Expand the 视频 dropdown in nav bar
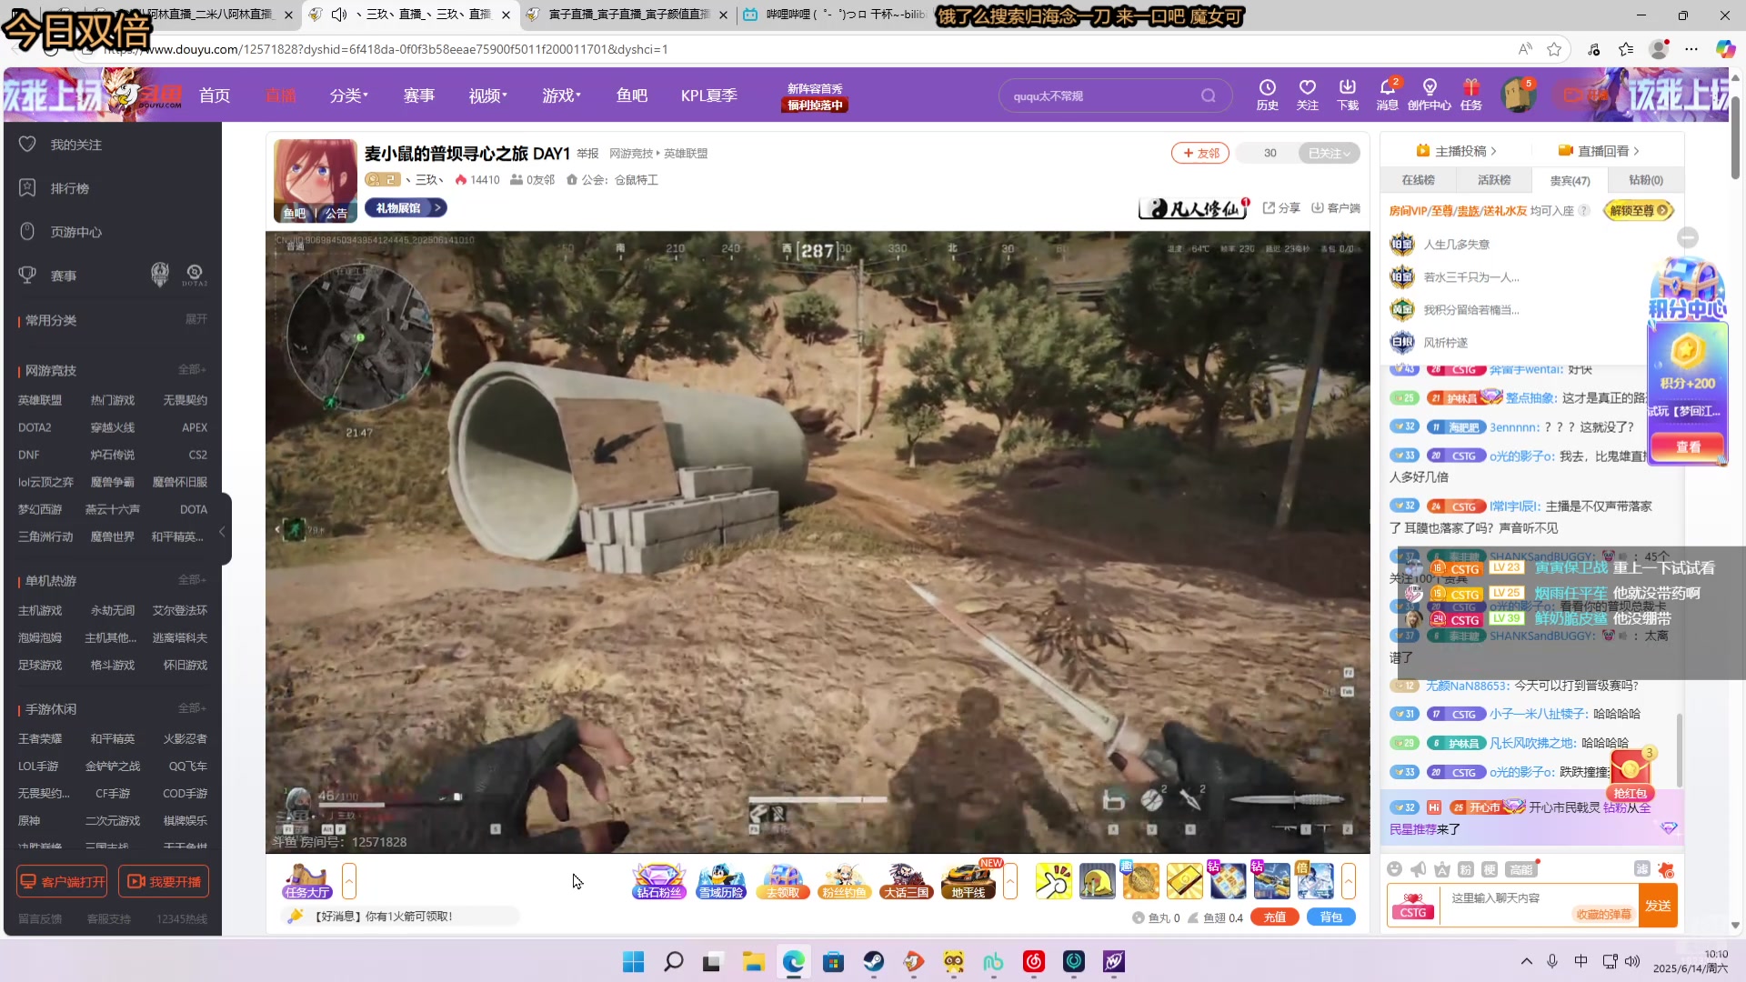This screenshot has width=1746, height=982. click(488, 95)
